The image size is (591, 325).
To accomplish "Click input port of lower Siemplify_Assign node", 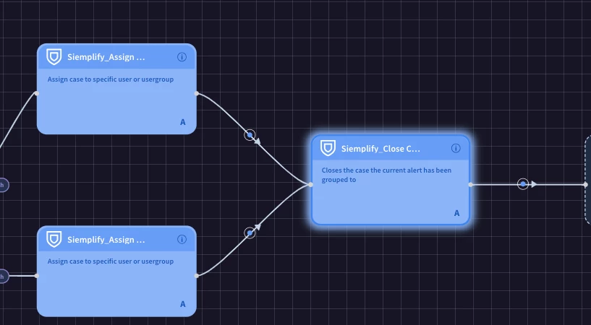I will [x=37, y=276].
